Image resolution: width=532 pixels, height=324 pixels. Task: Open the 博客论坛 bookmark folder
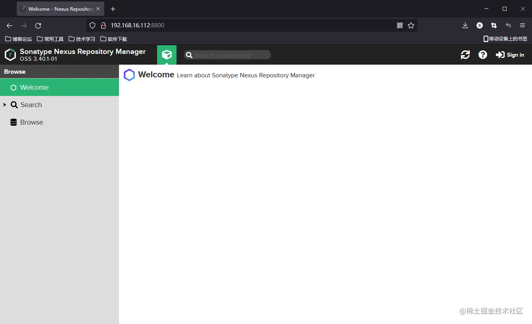click(18, 39)
